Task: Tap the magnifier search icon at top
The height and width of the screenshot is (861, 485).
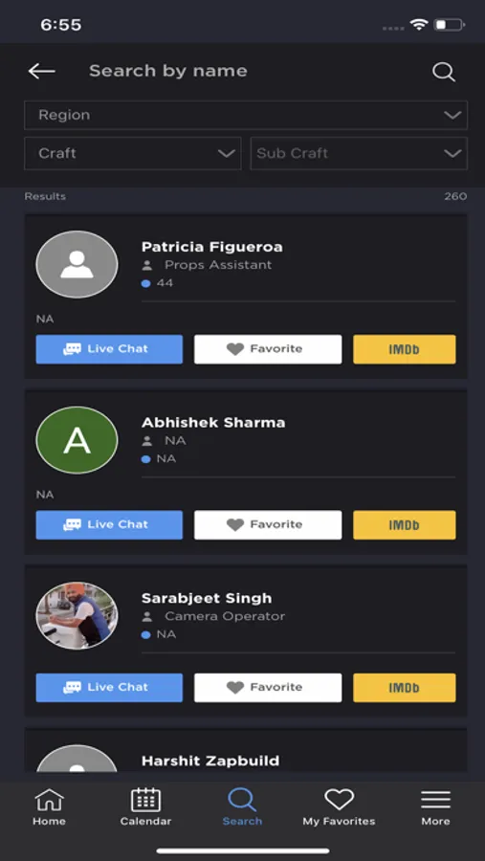Action: click(443, 72)
